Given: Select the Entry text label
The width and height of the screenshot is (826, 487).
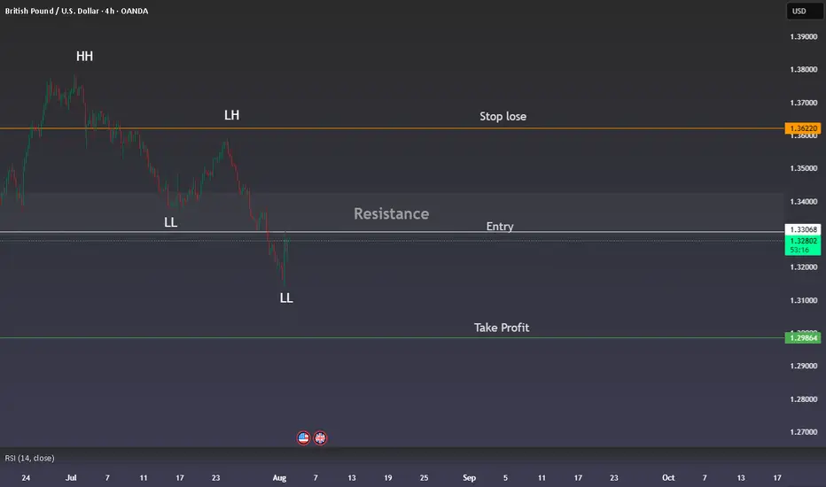Looking at the screenshot, I should pos(500,227).
